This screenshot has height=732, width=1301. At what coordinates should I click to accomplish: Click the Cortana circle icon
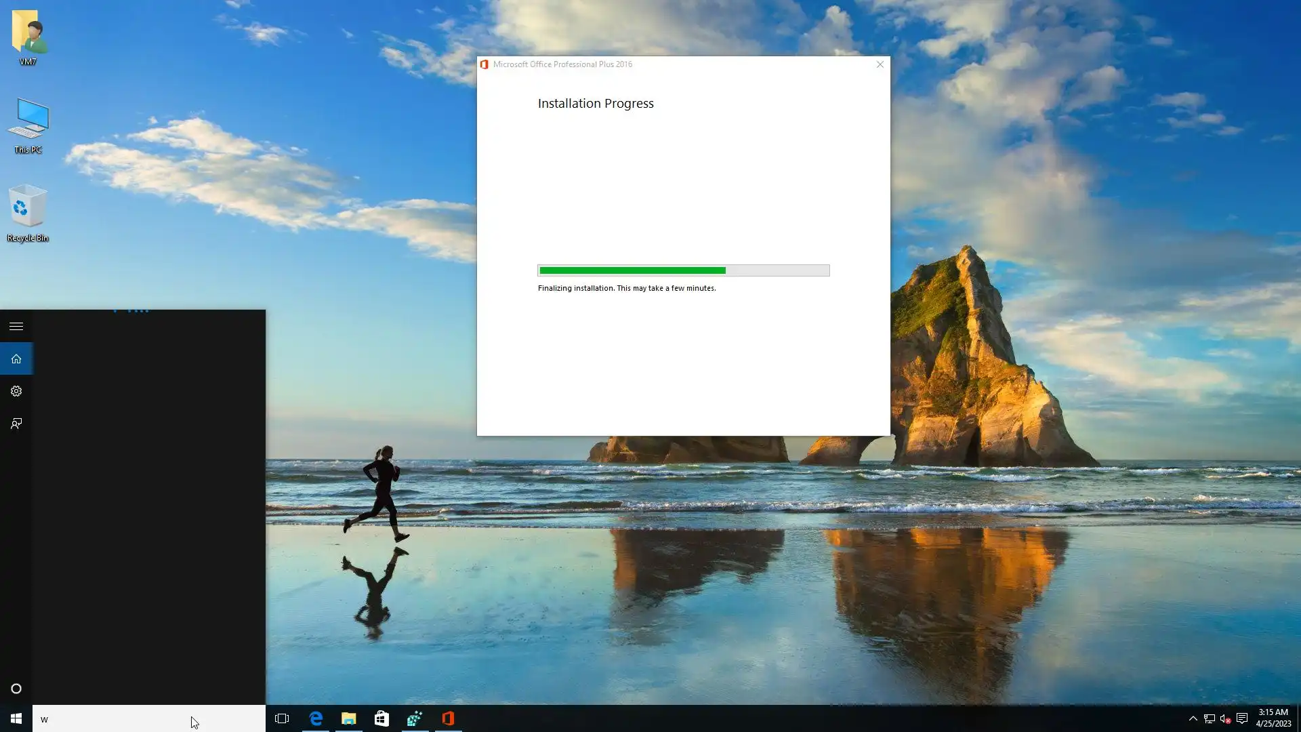click(x=16, y=689)
